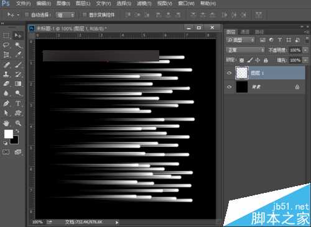Image resolution: width=311 pixels, height=227 pixels.
Task: Select the Pen tool
Action: click(x=6, y=103)
